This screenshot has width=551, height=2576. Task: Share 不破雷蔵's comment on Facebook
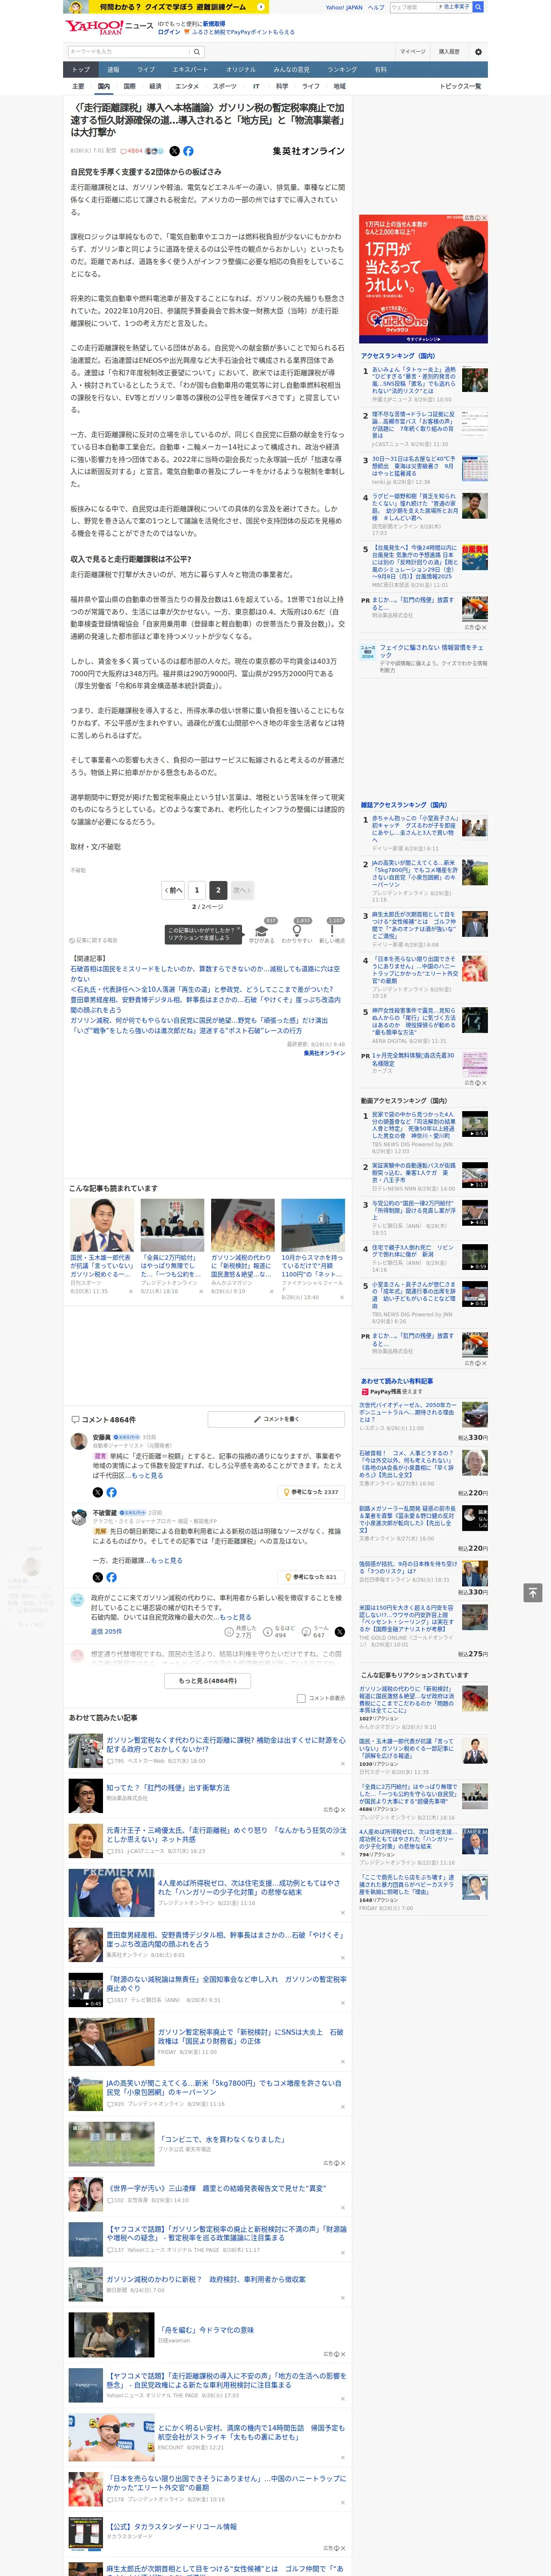point(111,1577)
